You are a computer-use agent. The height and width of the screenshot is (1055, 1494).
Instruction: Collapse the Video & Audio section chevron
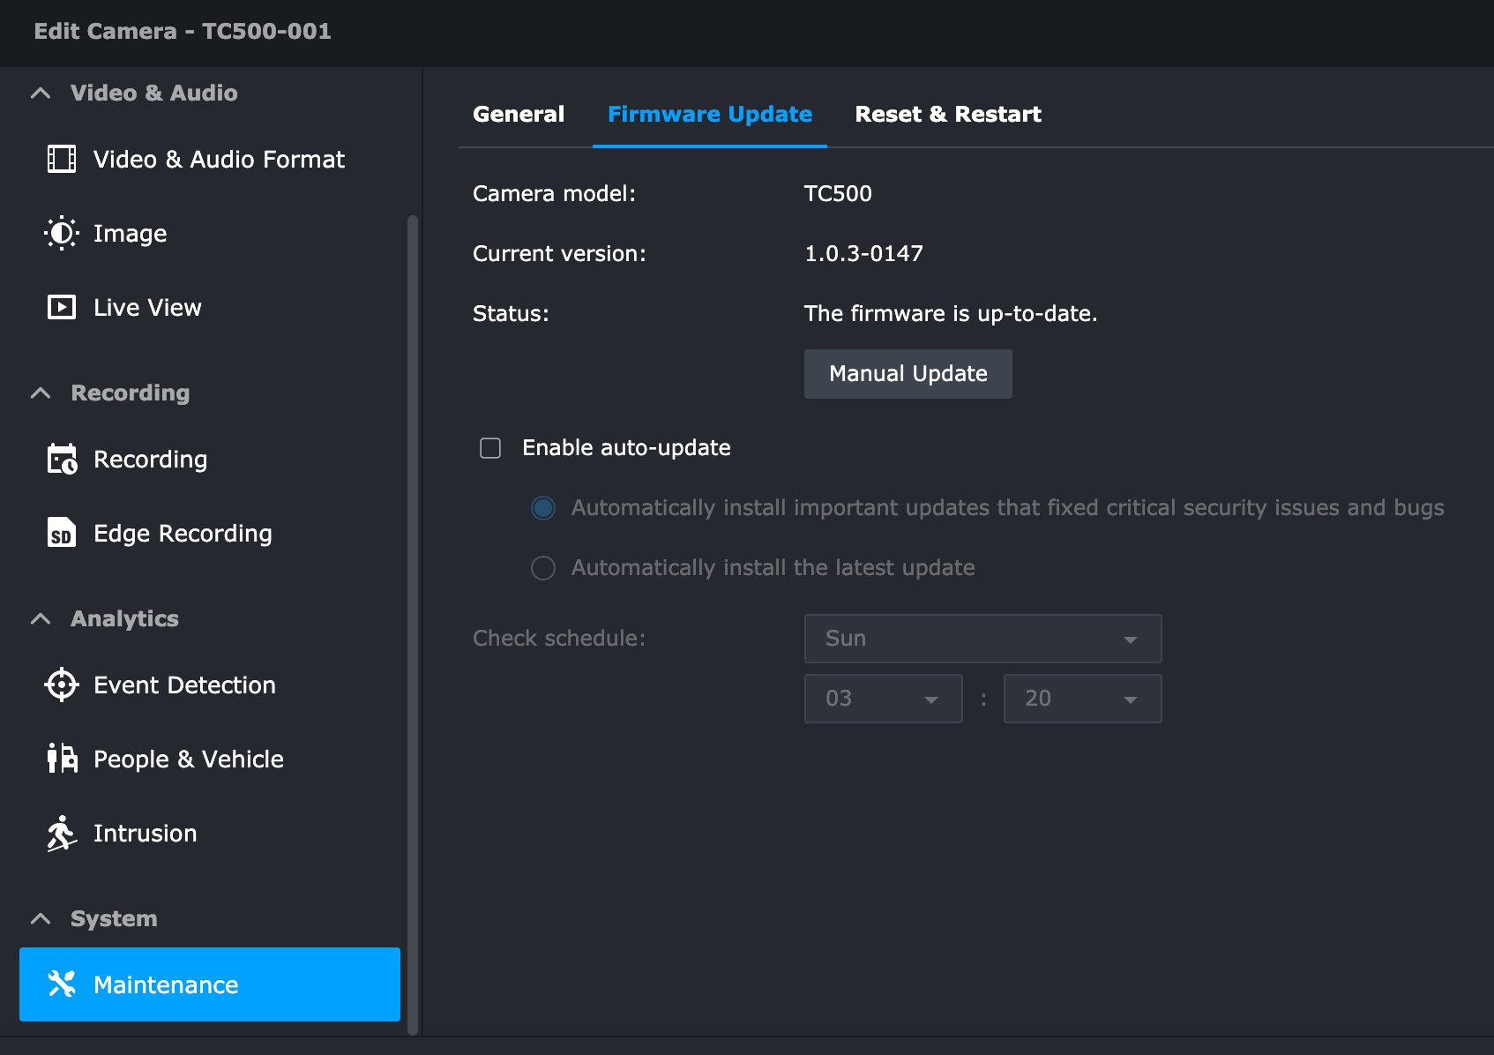point(41,93)
